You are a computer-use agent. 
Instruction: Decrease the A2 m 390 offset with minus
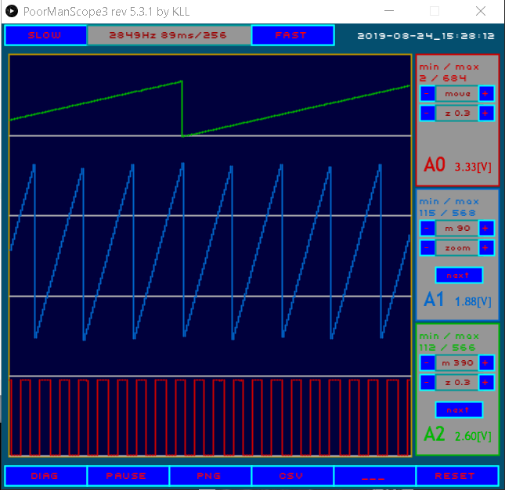pos(427,362)
